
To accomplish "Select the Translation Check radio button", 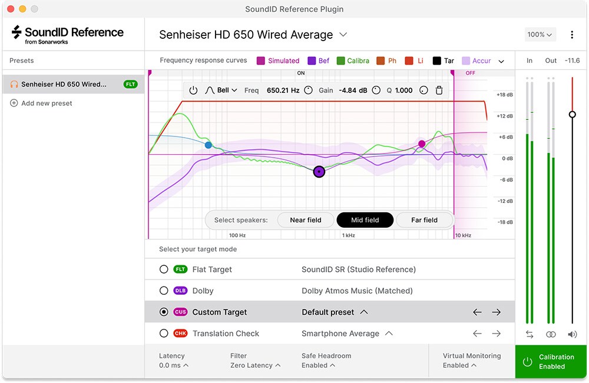I will tap(164, 334).
